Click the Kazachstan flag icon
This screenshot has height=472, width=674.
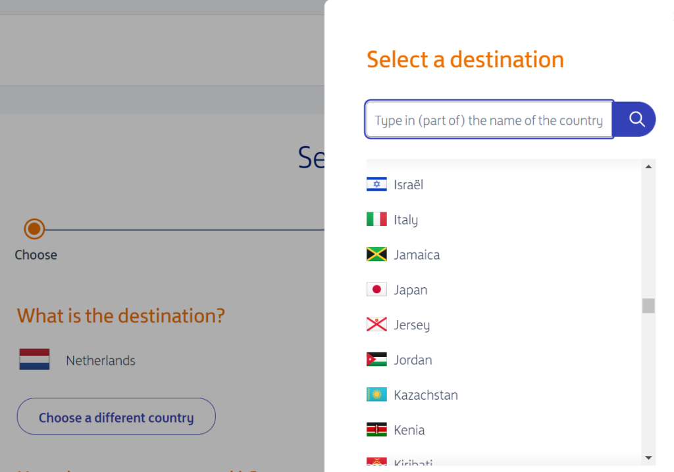(x=376, y=394)
